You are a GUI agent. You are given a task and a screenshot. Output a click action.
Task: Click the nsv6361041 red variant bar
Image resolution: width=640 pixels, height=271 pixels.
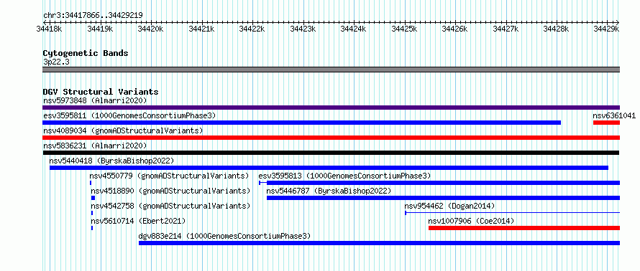(606, 123)
